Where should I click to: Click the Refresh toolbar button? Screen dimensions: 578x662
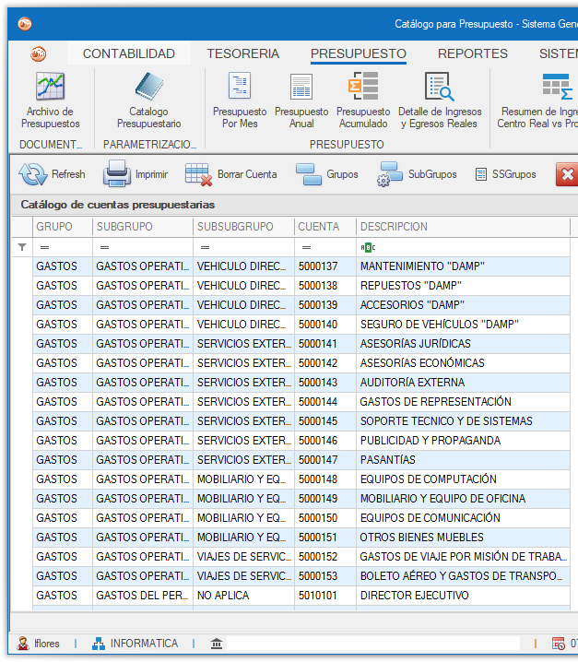[x=52, y=174]
